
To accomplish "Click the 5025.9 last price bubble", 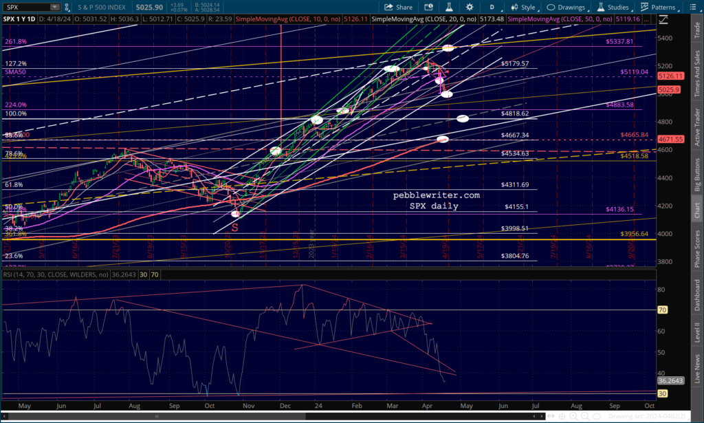I will pyautogui.click(x=669, y=90).
